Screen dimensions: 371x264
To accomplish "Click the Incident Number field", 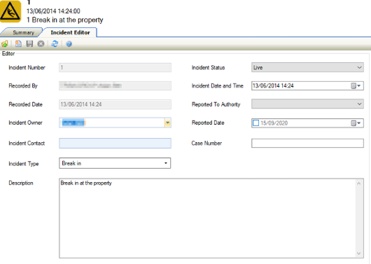I will (x=115, y=67).
